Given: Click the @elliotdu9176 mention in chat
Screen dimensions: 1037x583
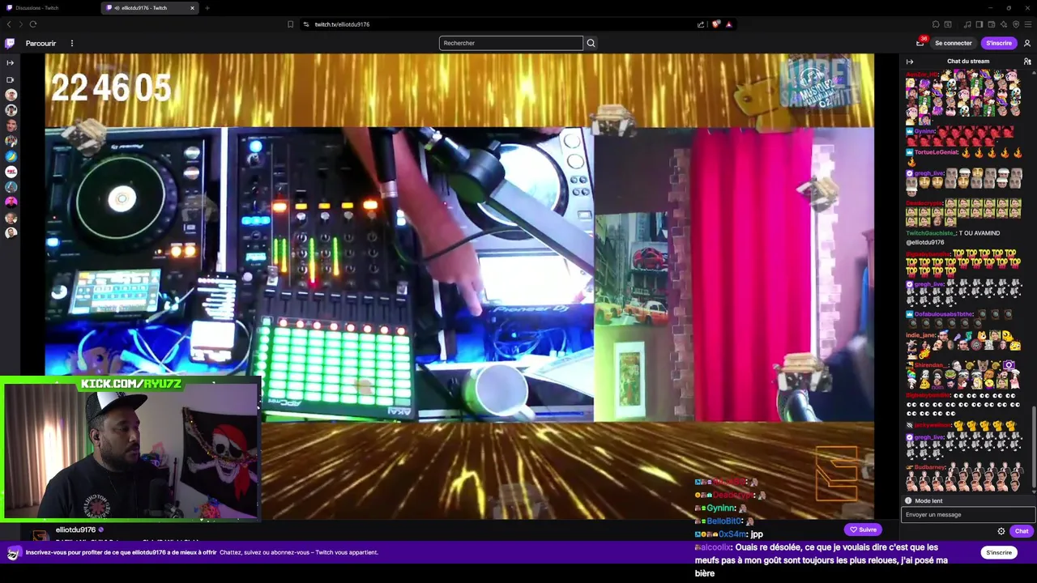Looking at the screenshot, I should pos(924,242).
